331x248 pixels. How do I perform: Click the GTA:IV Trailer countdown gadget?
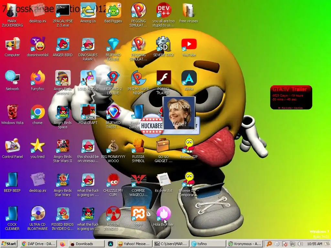point(291,97)
